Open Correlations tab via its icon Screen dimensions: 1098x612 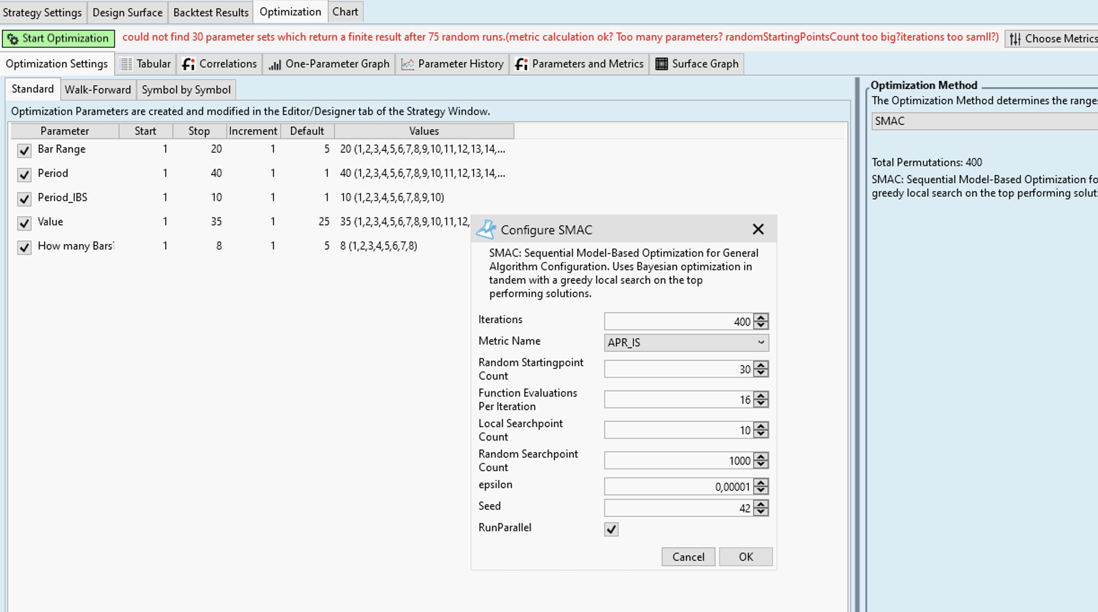(189, 64)
